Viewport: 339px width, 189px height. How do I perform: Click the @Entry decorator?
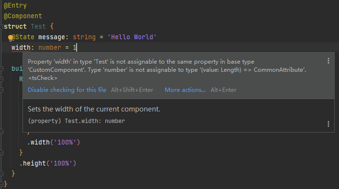(x=15, y=5)
